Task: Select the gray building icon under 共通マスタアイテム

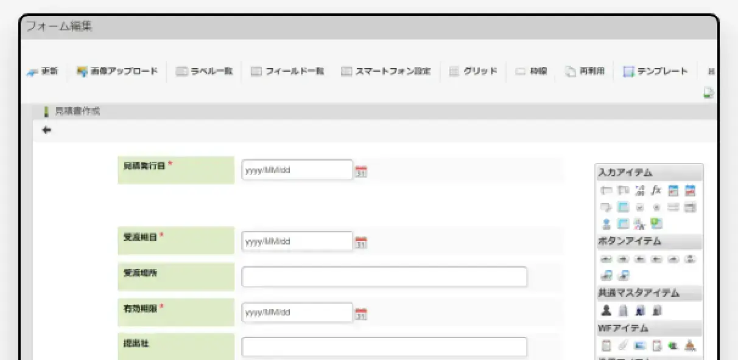Action: (623, 311)
